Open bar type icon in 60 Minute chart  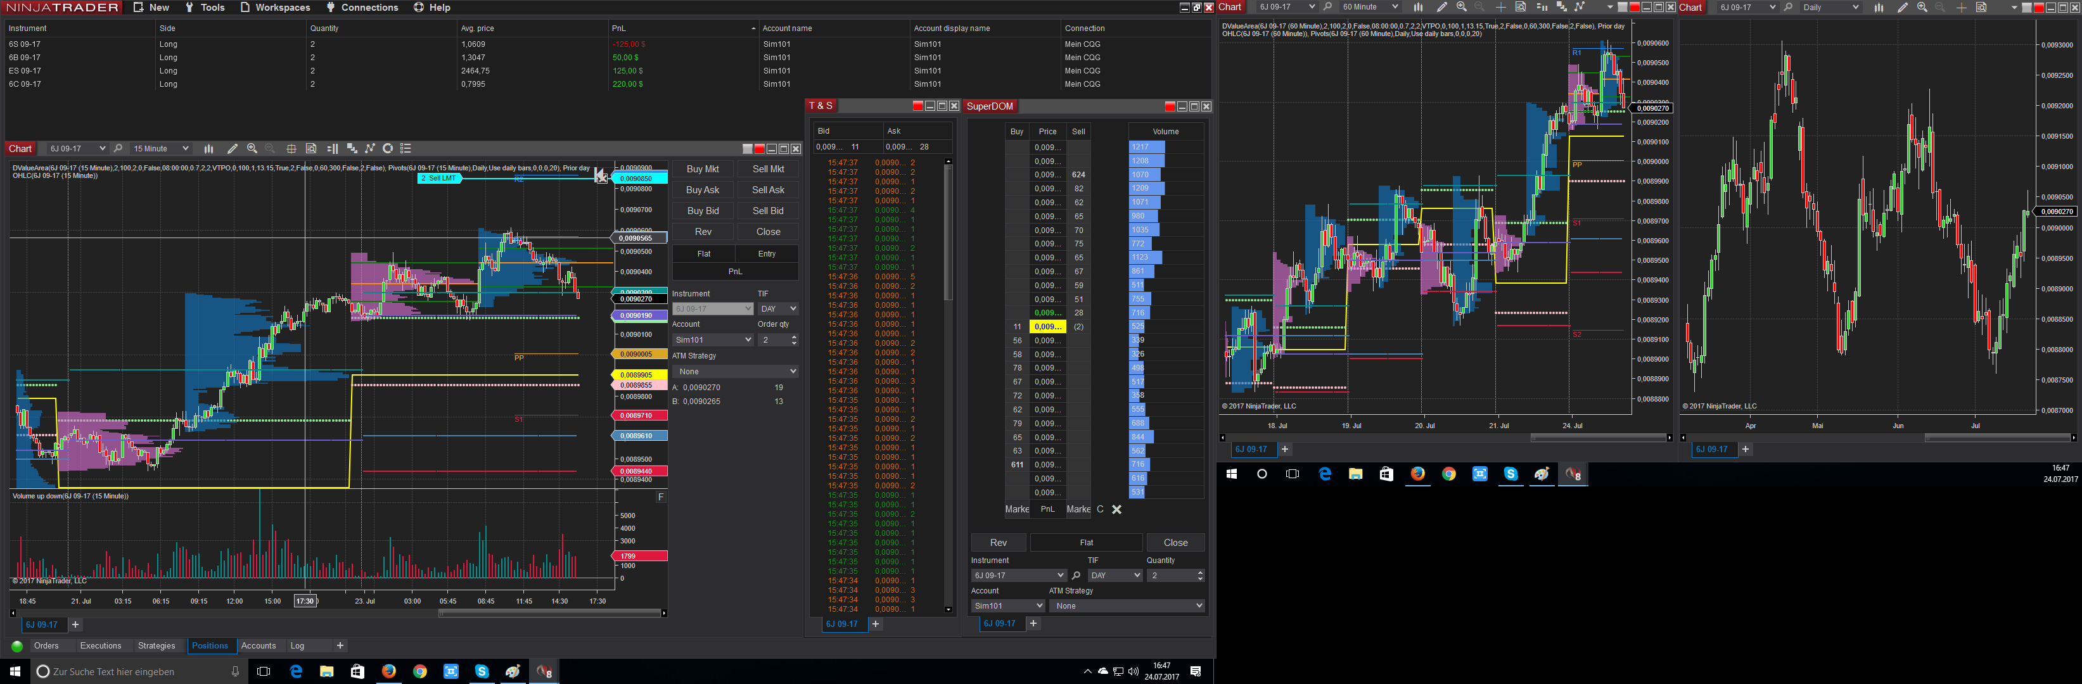point(1417,7)
